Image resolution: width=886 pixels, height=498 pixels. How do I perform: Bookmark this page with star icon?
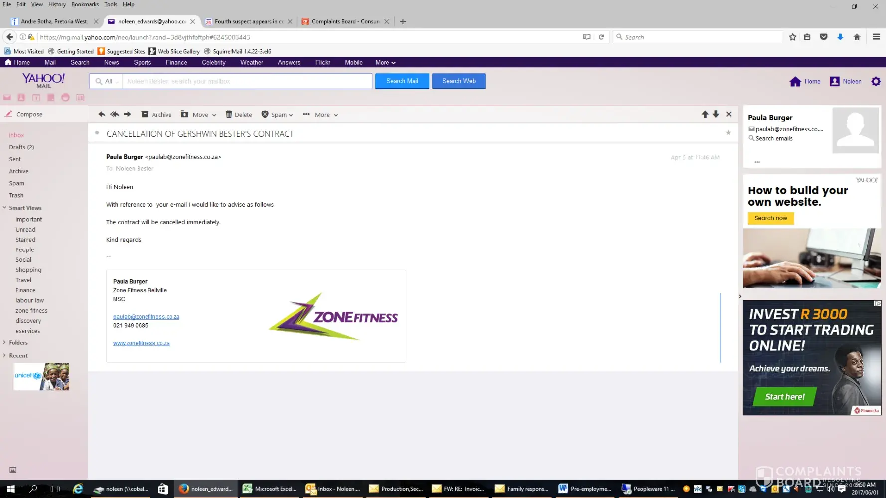click(x=792, y=37)
